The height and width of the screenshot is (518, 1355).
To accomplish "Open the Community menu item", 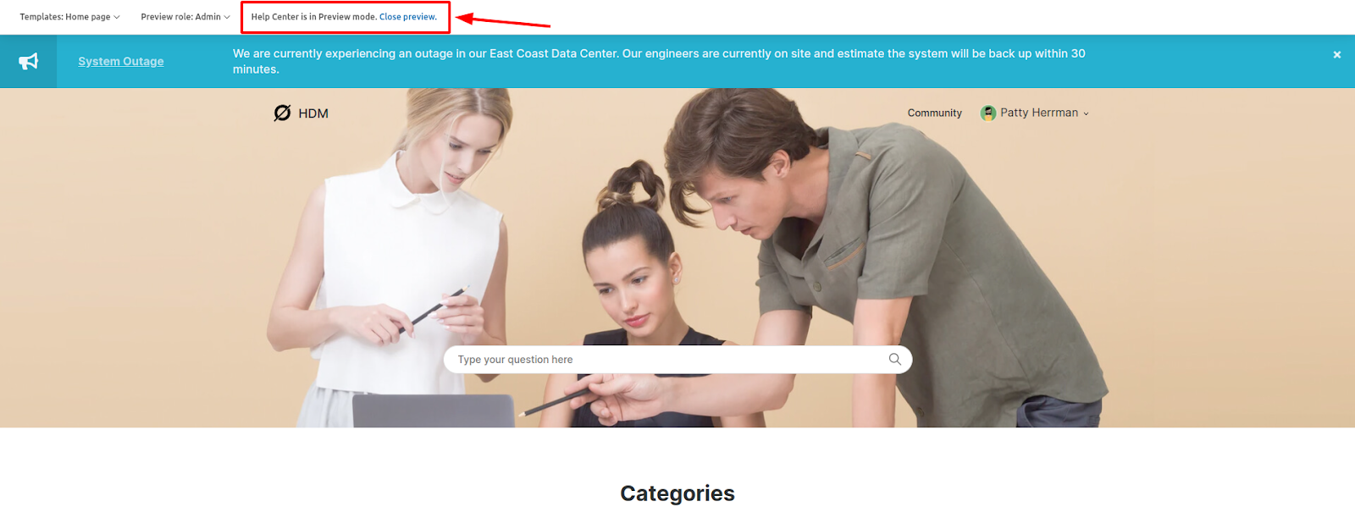I will 935,113.
